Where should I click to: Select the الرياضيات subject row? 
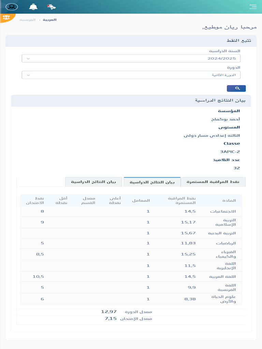coord(131,243)
